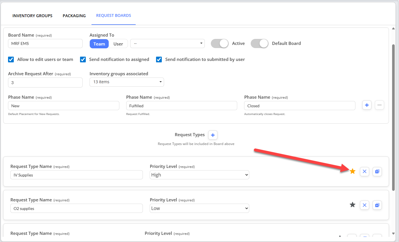Duplicate the IV Supplies request type
This screenshot has width=399, height=242.
tap(377, 171)
